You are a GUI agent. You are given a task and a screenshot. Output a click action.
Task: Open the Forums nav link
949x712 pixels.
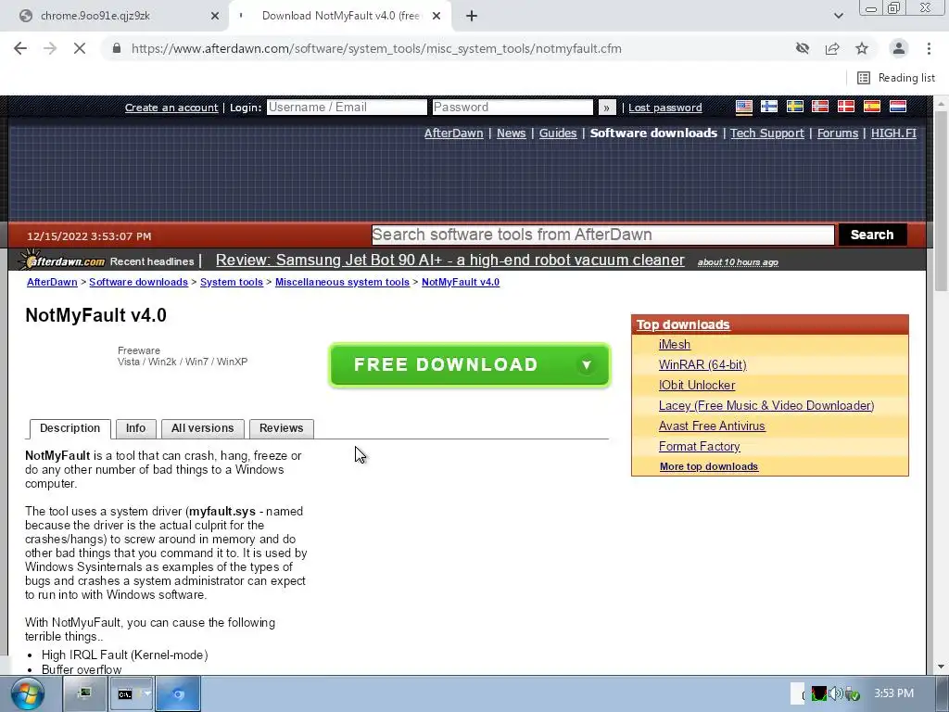point(838,133)
